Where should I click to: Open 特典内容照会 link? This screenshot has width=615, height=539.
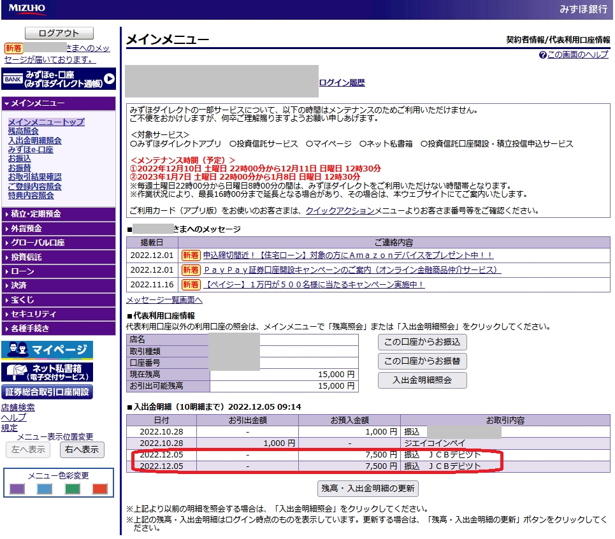click(x=31, y=195)
